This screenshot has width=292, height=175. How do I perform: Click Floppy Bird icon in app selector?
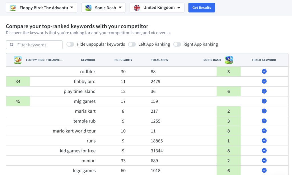tap(13, 8)
